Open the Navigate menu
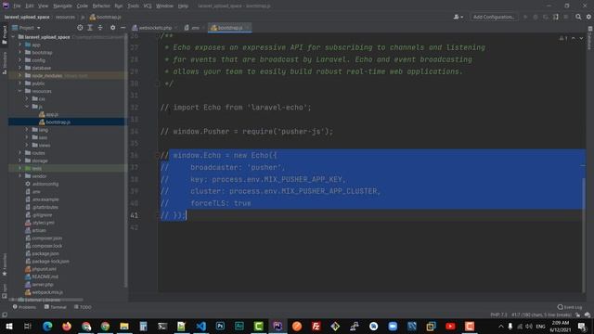This screenshot has width=594, height=334. point(62,6)
